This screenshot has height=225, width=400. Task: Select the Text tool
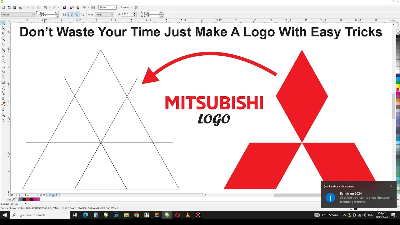[3, 77]
